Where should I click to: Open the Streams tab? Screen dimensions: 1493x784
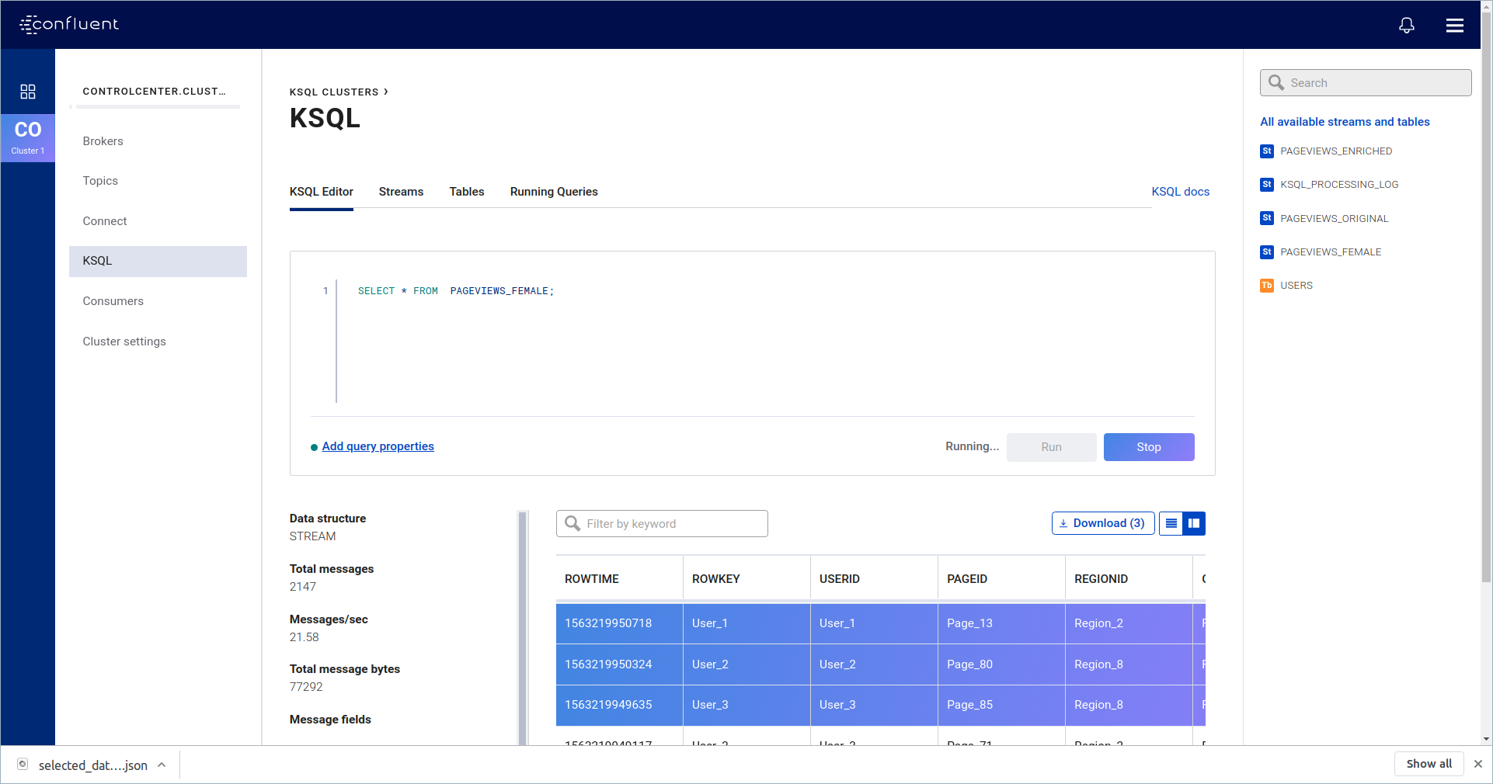[401, 192]
